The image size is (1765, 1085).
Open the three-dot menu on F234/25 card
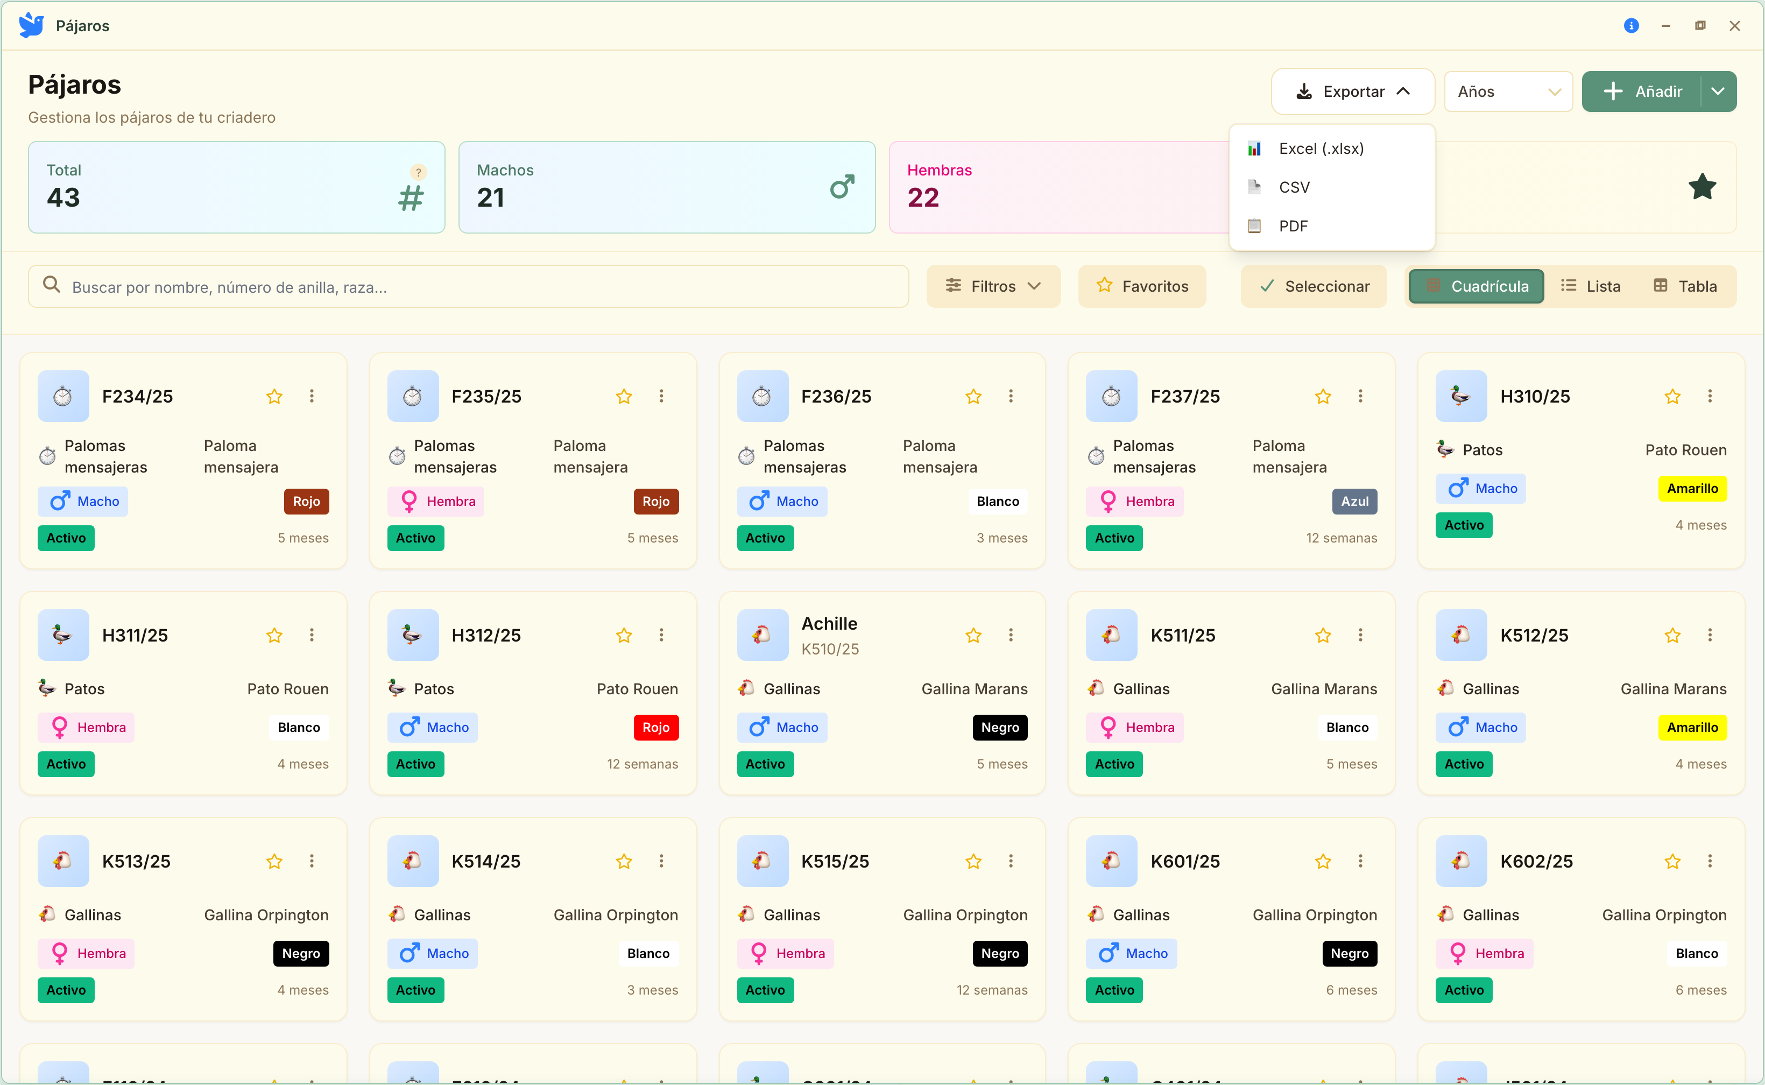312,396
